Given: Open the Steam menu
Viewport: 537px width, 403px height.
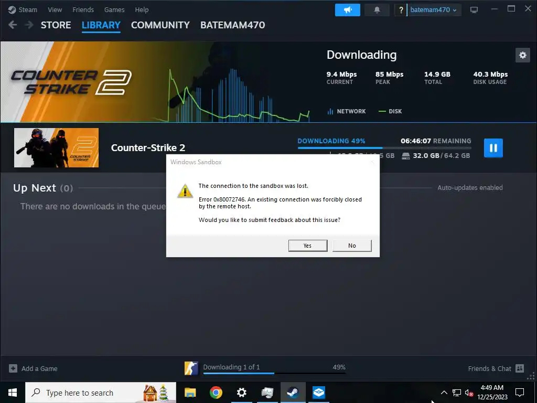Looking at the screenshot, I should [23, 9].
